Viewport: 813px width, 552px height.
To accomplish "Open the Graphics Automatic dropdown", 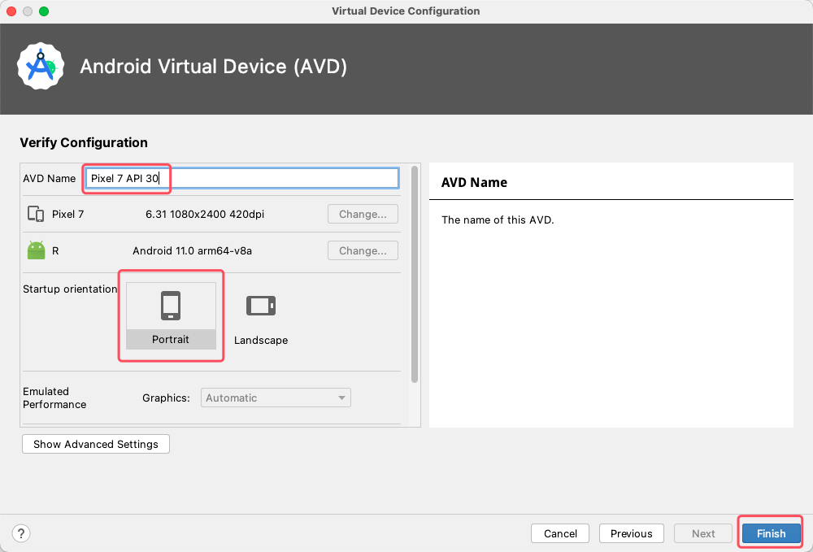I will (276, 398).
